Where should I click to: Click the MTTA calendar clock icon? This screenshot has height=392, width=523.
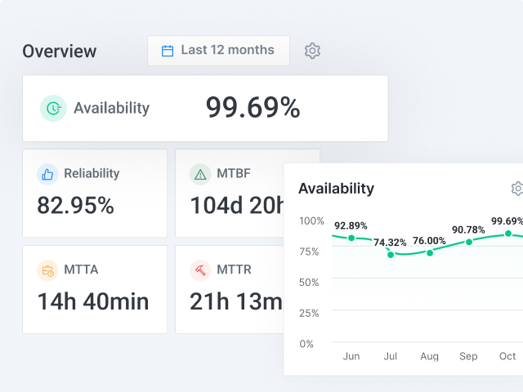coord(47,270)
